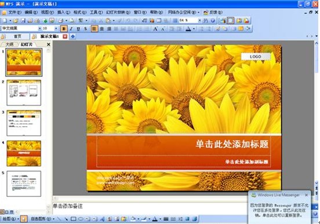Click the title placeholder 单击此处添加标题
320x224 pixels.
click(232, 144)
